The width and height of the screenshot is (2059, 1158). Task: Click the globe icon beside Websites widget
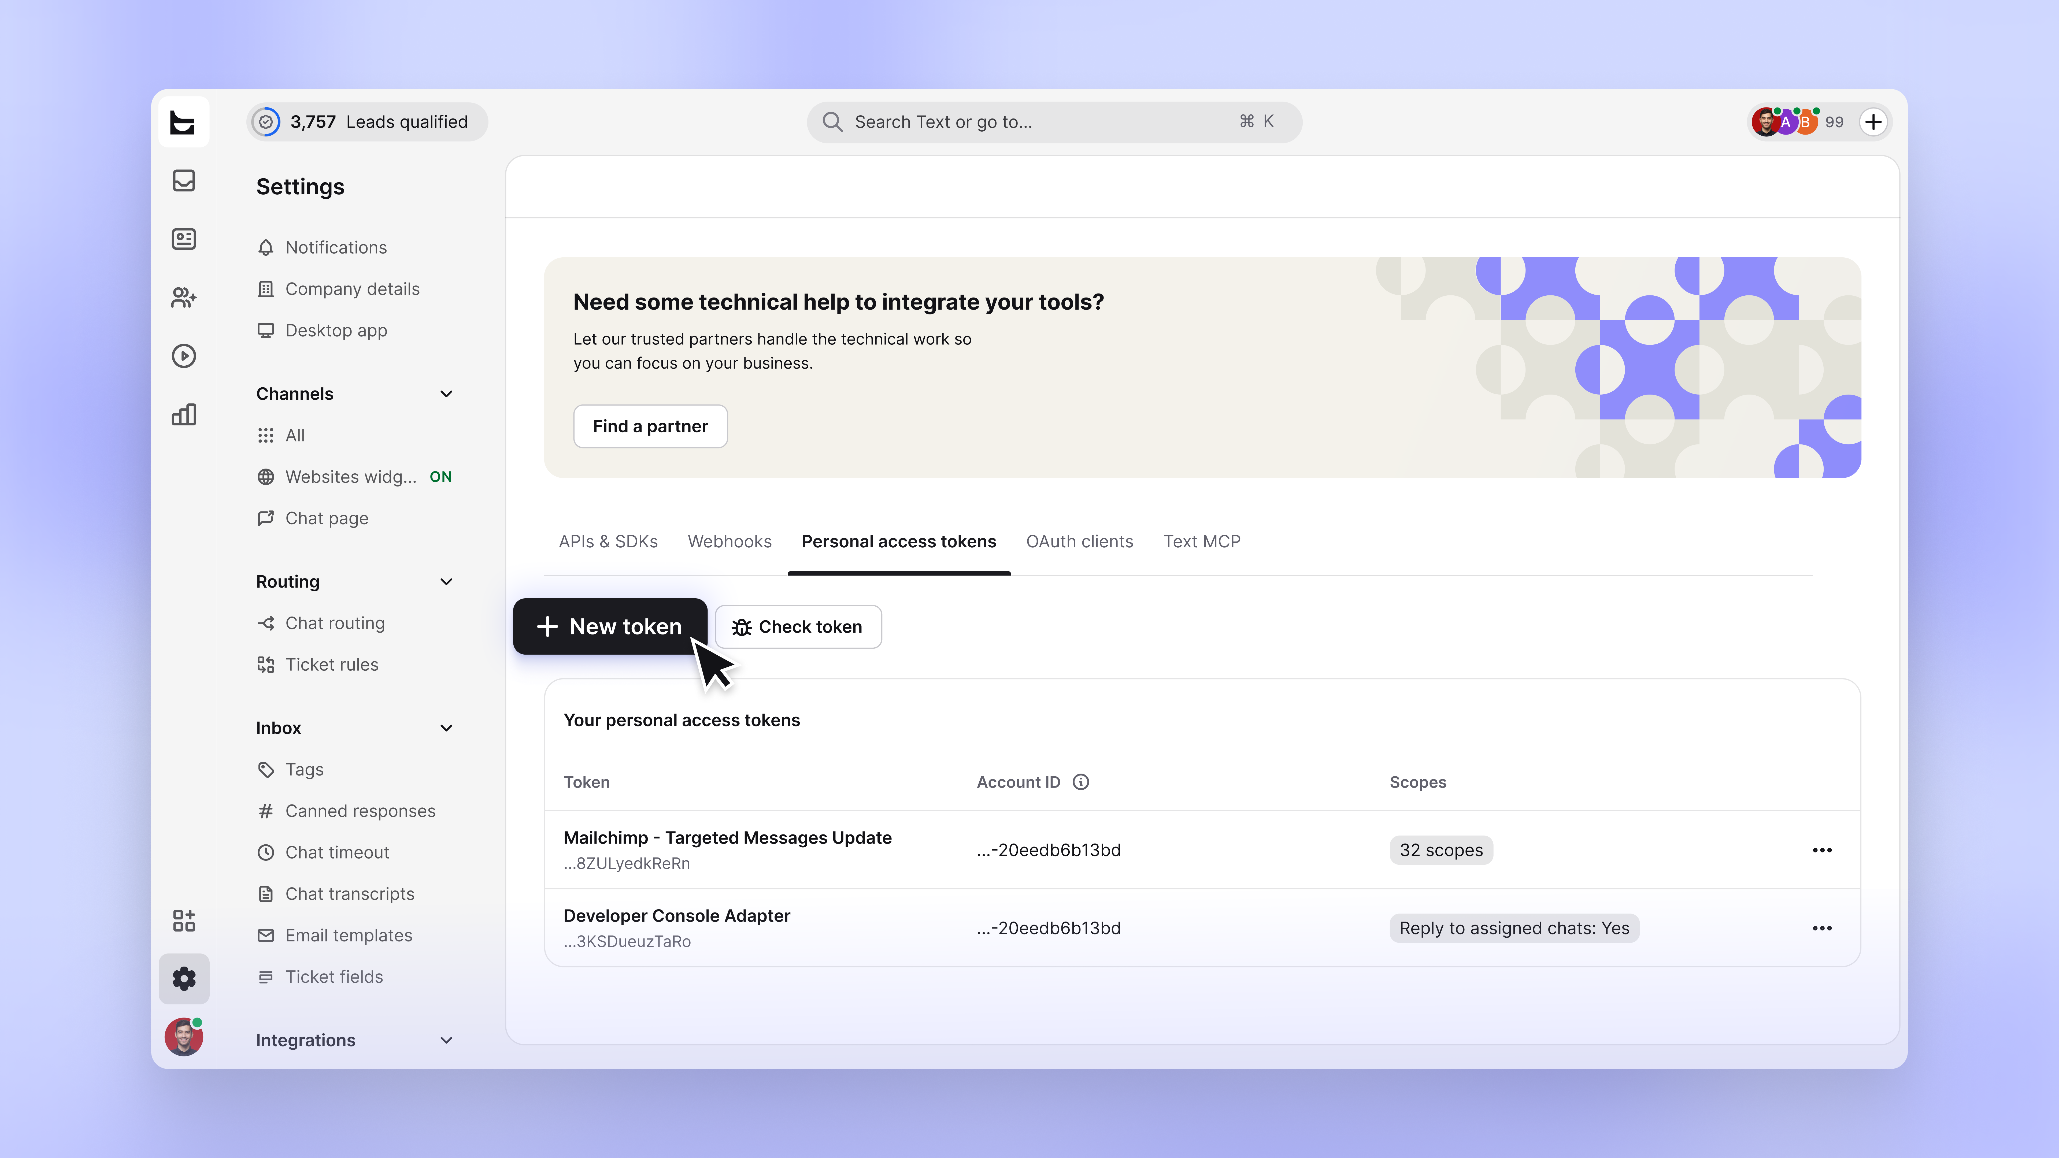[266, 477]
